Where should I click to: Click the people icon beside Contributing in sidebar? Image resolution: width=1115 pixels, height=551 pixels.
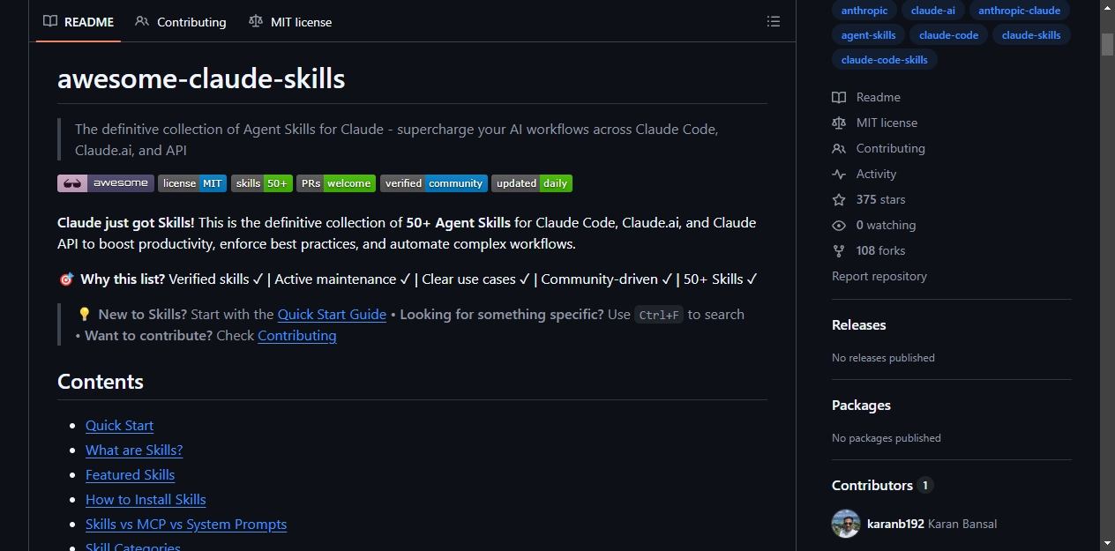(839, 148)
